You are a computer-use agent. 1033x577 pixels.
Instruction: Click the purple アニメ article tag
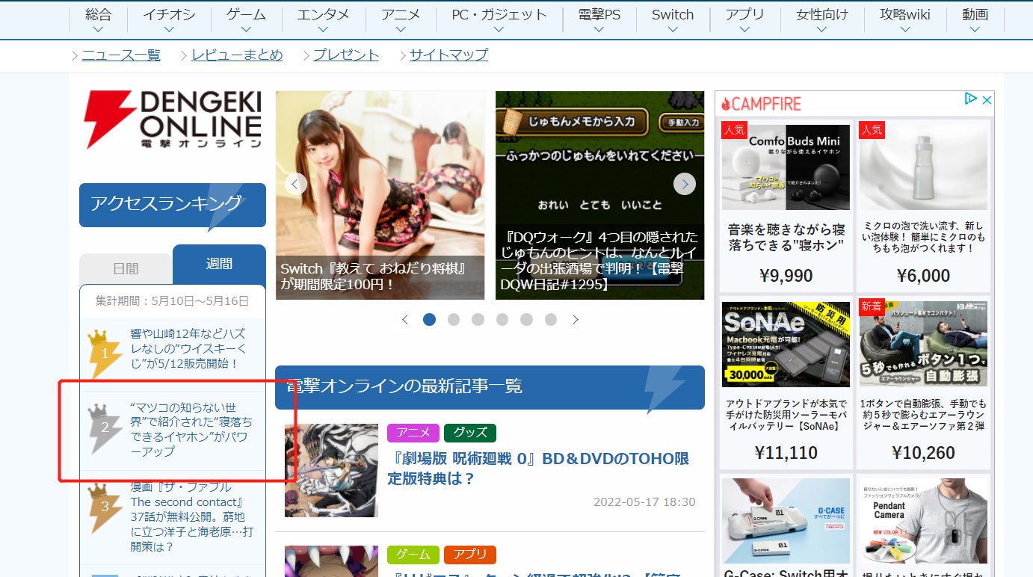[x=413, y=433]
